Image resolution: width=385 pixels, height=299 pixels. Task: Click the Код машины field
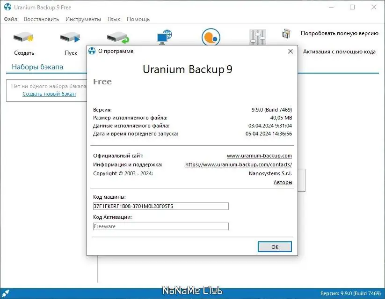click(x=161, y=206)
